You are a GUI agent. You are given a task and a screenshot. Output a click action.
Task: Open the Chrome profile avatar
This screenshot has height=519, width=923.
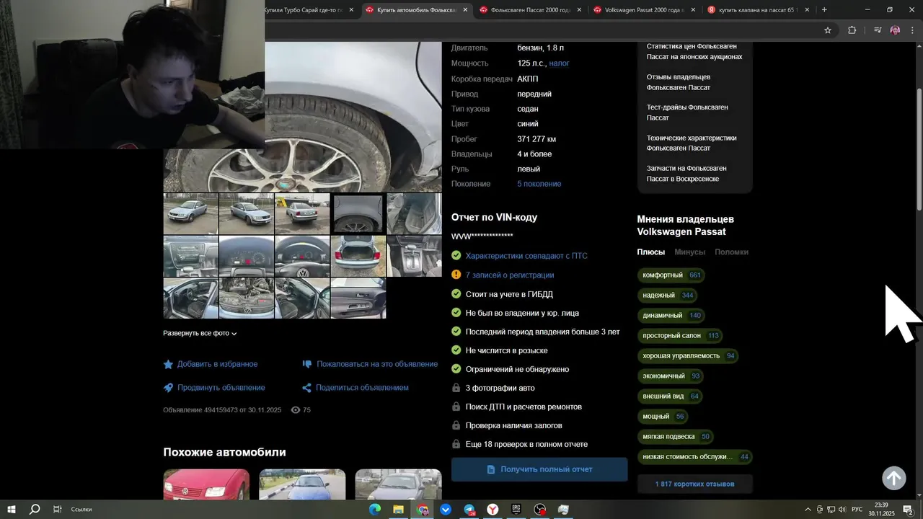coord(895,30)
